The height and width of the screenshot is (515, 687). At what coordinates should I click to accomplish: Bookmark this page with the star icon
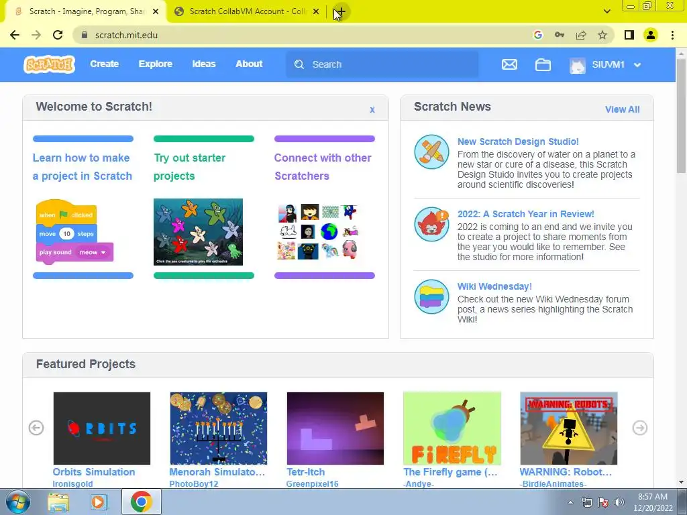(x=602, y=35)
